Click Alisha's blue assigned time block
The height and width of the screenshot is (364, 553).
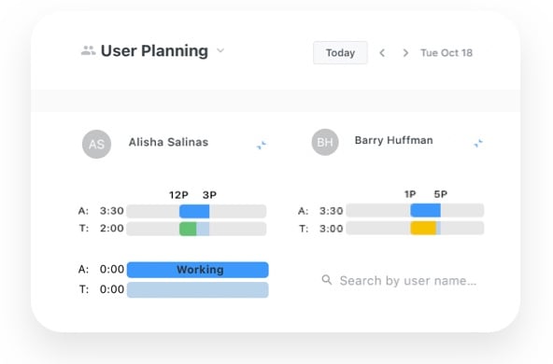pos(194,212)
